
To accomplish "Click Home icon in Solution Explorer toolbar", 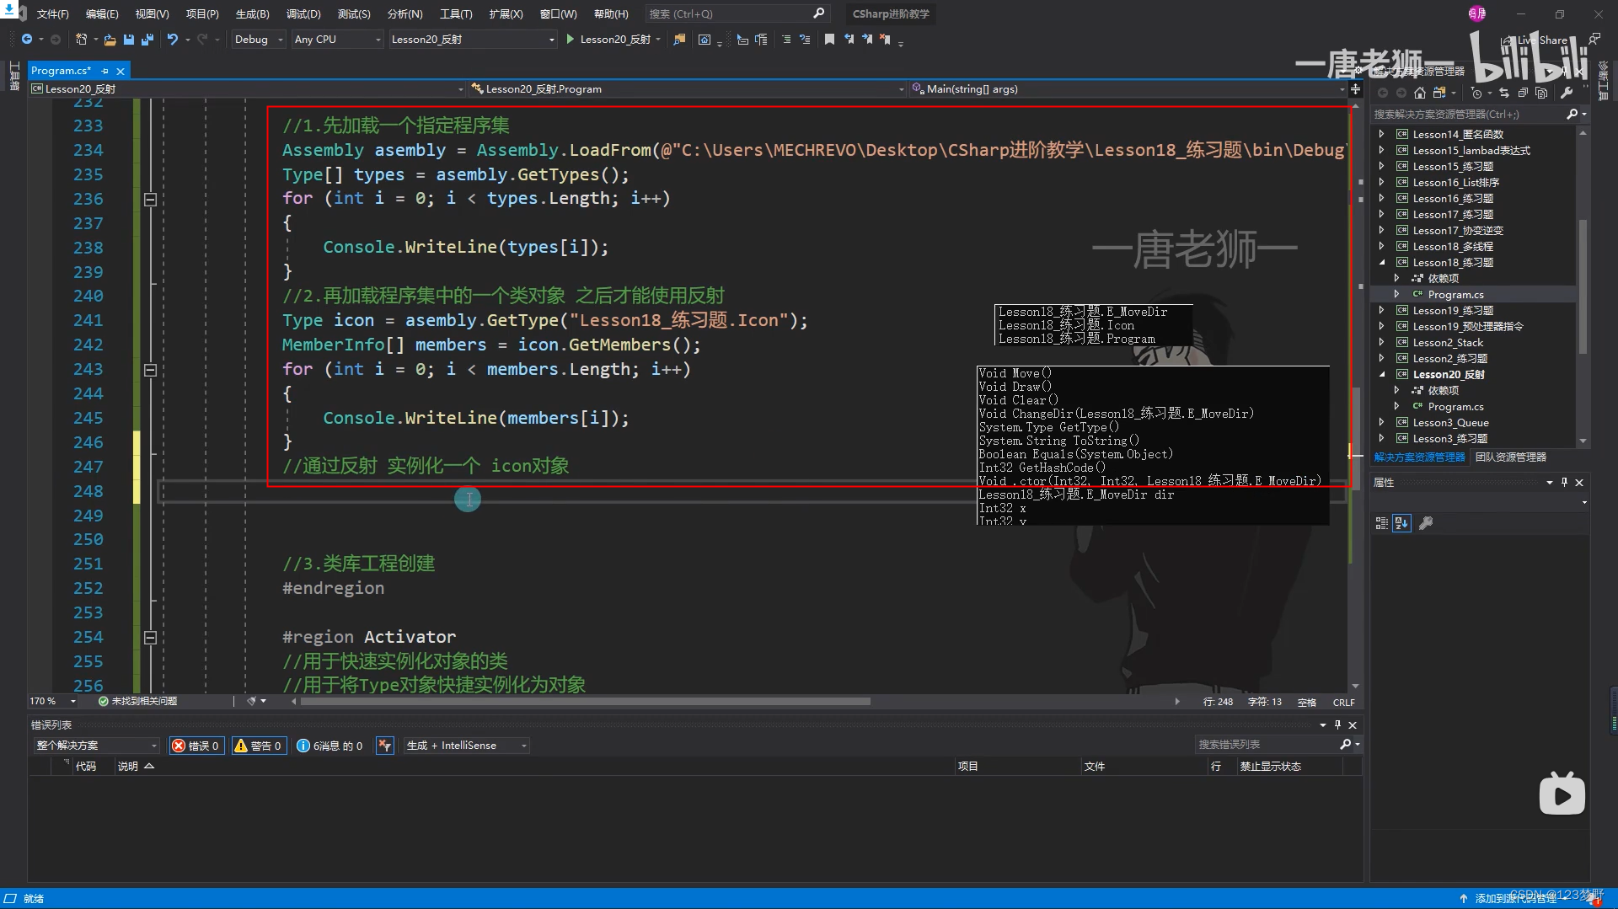I will [1420, 93].
